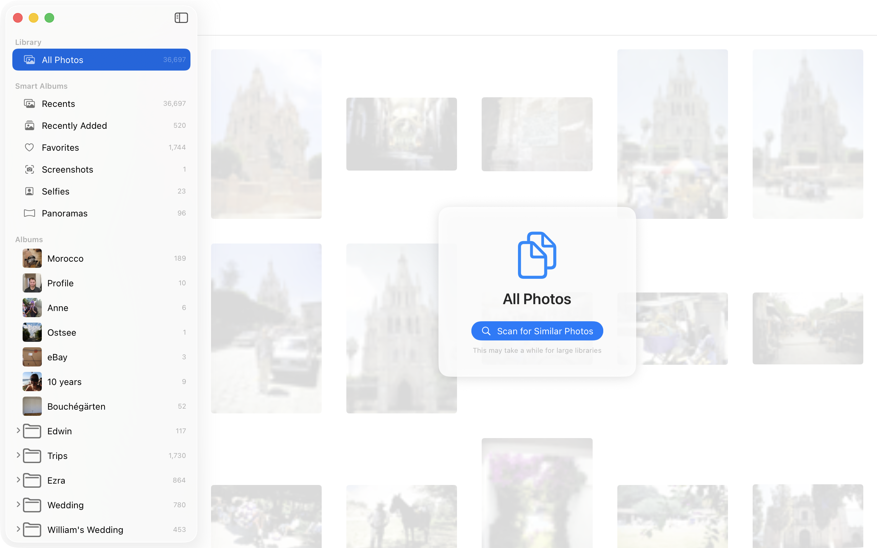Select the Recents smart album icon
Screen dimensions: 877x548
[x=30, y=103]
